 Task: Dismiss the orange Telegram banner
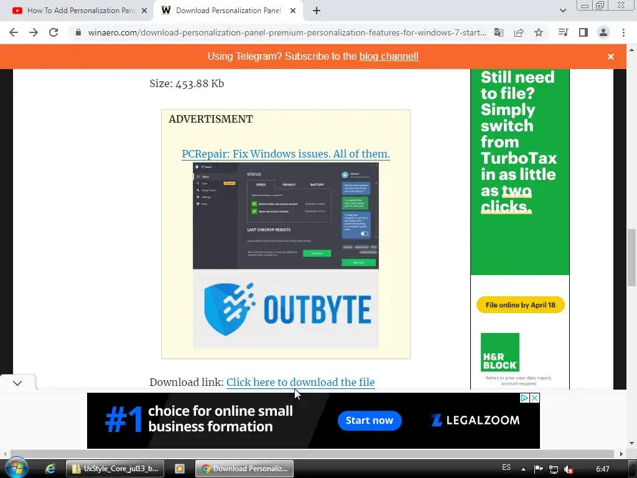point(611,57)
